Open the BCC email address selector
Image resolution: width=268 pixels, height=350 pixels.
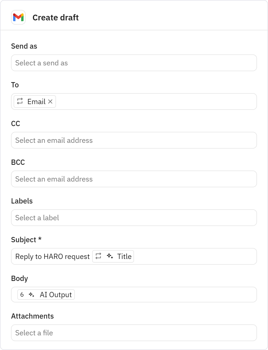(x=134, y=179)
